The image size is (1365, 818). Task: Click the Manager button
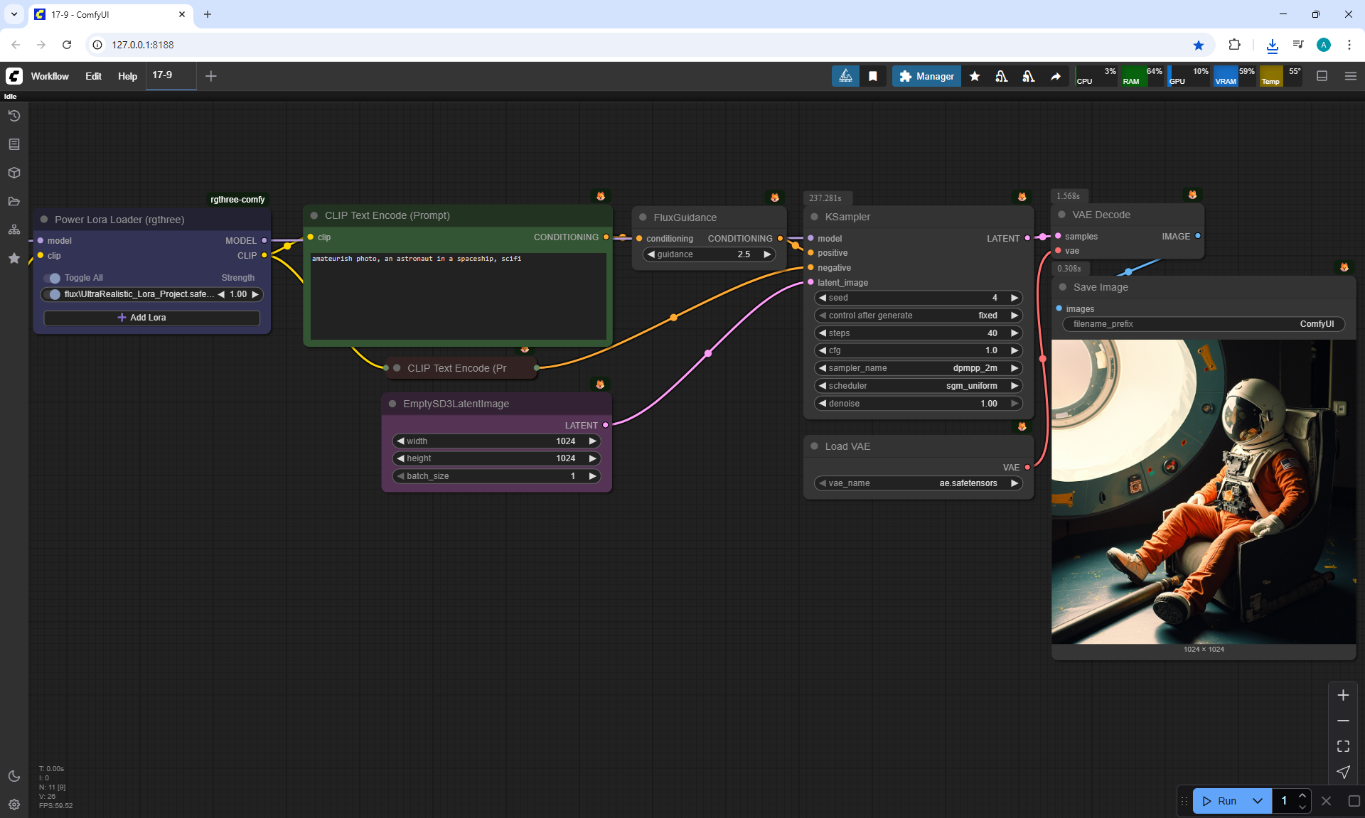(926, 76)
